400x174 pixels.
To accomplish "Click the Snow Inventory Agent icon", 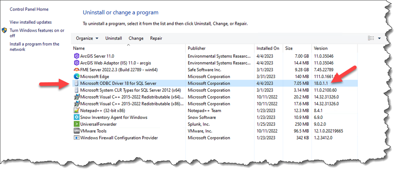I will pyautogui.click(x=77, y=117).
